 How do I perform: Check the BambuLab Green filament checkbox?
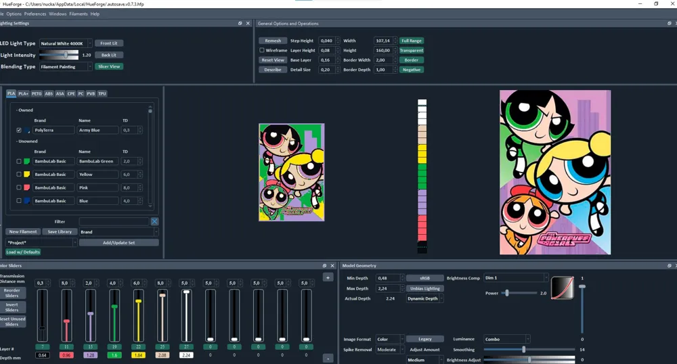18,161
